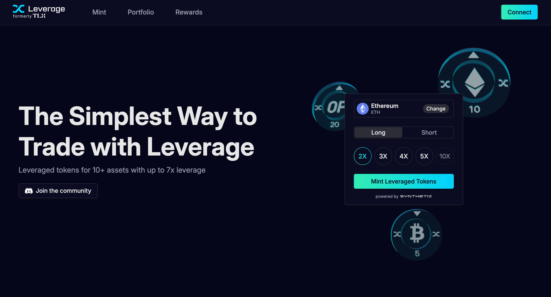Click the Discord icon on community button
Viewport: 551px width, 297px height.
(29, 191)
